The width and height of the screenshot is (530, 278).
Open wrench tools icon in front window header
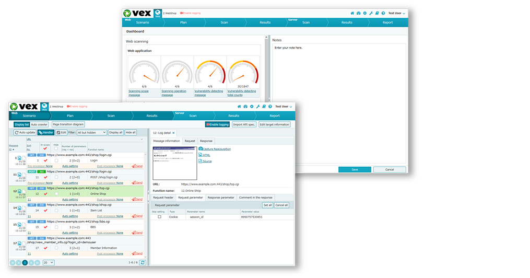(258, 107)
